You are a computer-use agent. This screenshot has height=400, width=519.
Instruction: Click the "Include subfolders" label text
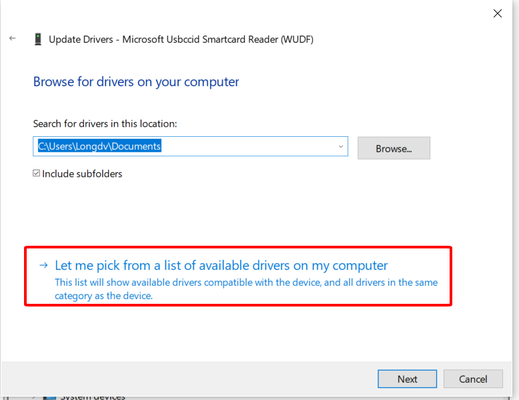coord(82,174)
